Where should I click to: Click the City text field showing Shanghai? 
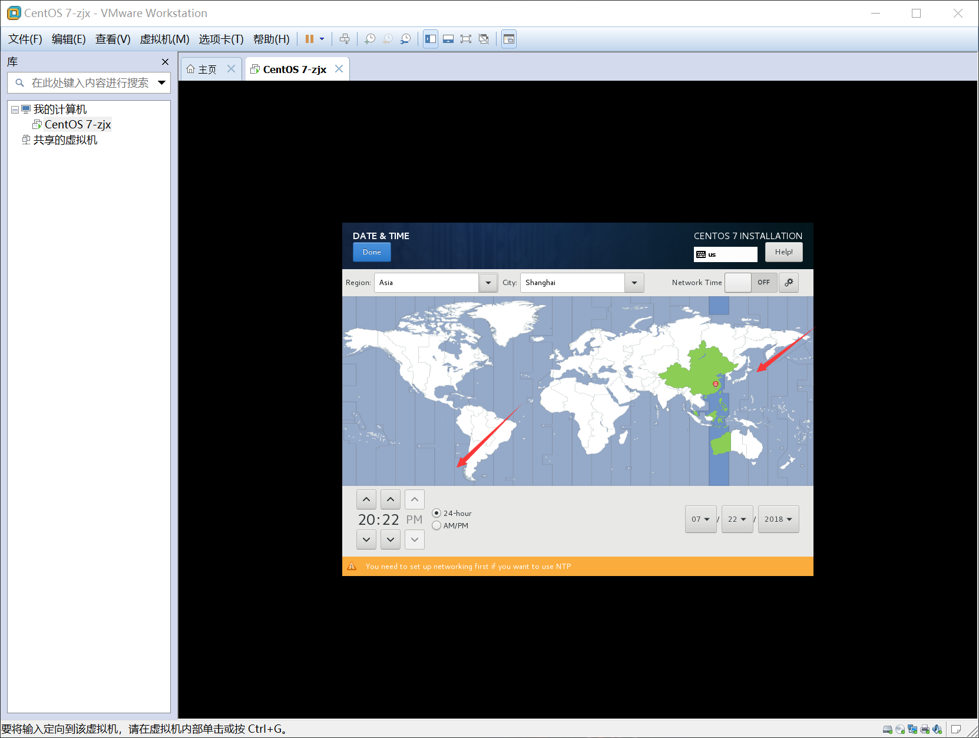573,283
